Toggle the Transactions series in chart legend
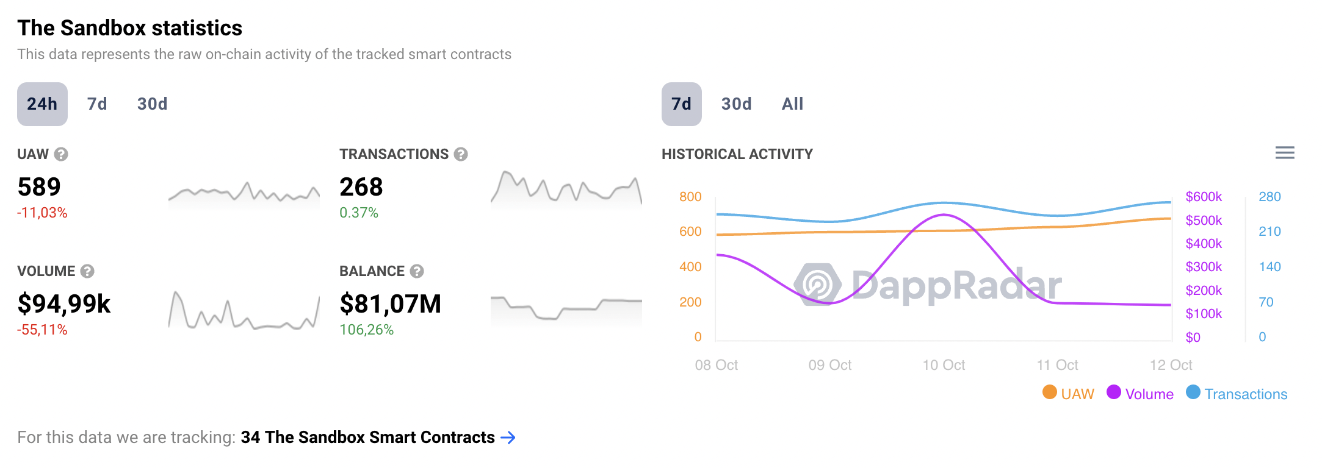Screen dimensions: 1322x468 pos(1237,394)
